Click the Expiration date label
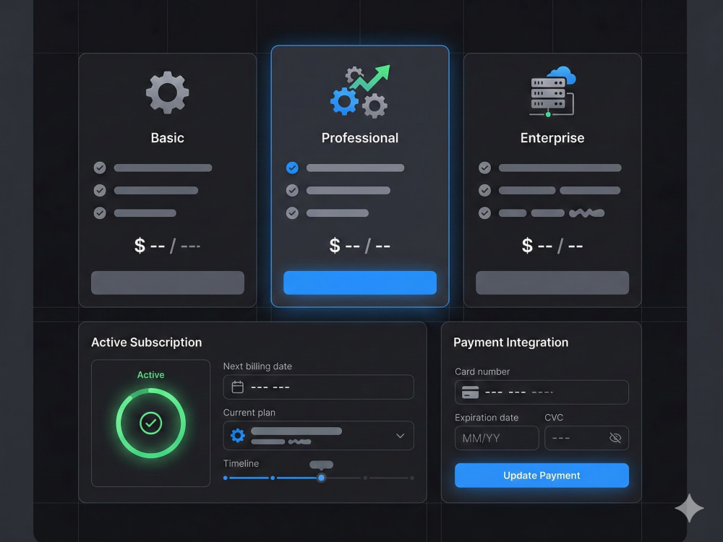Image resolution: width=723 pixels, height=542 pixels. (487, 418)
